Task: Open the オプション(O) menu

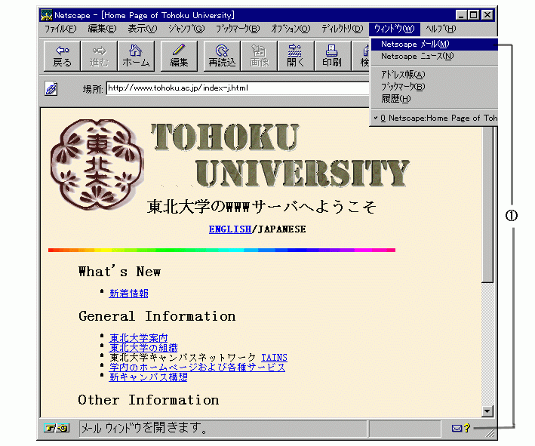Action: (x=291, y=29)
